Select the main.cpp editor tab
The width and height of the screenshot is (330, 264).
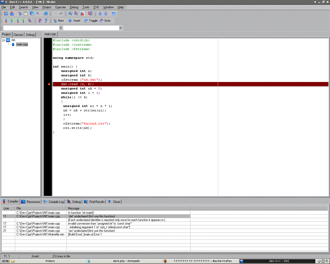click(50, 34)
